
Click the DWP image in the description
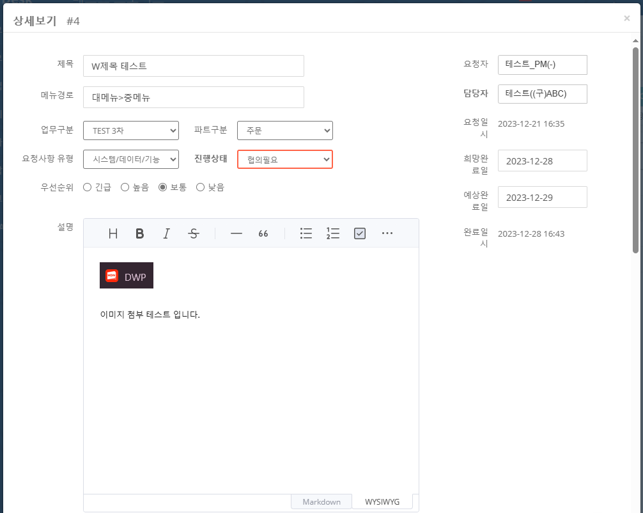tap(126, 275)
